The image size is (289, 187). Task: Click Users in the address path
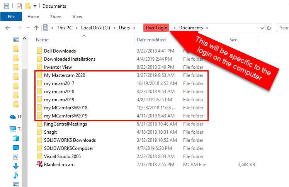tap(124, 28)
